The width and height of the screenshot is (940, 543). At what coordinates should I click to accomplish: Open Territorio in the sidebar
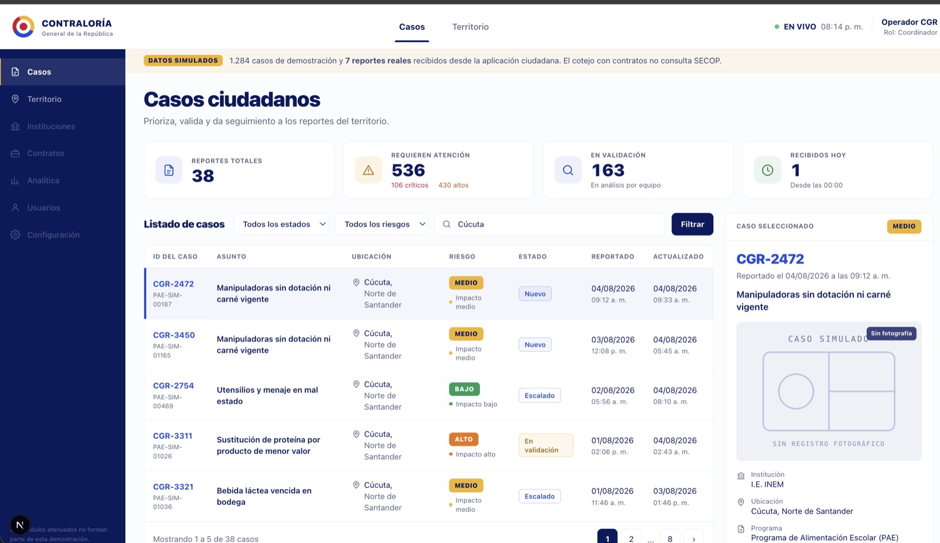point(62,99)
